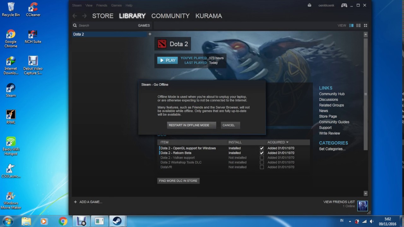Go back with the left arrow
The height and width of the screenshot is (227, 404).
pos(74,16)
